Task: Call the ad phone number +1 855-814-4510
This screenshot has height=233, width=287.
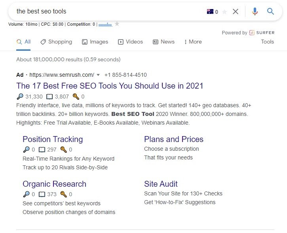Action: (125, 75)
